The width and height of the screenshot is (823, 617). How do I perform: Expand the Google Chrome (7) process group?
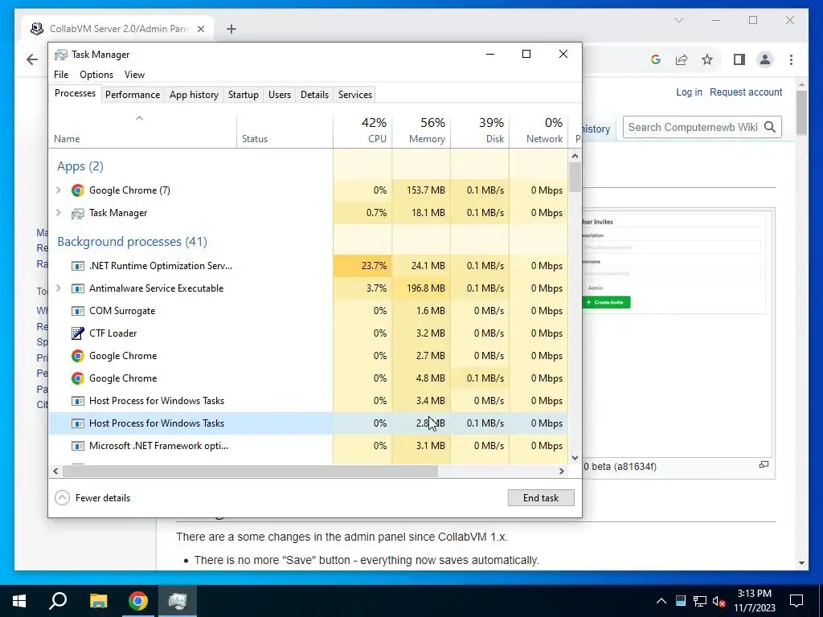58,190
